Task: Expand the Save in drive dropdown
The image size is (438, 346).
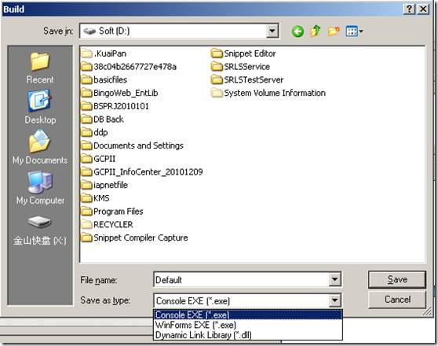Action: [x=272, y=31]
